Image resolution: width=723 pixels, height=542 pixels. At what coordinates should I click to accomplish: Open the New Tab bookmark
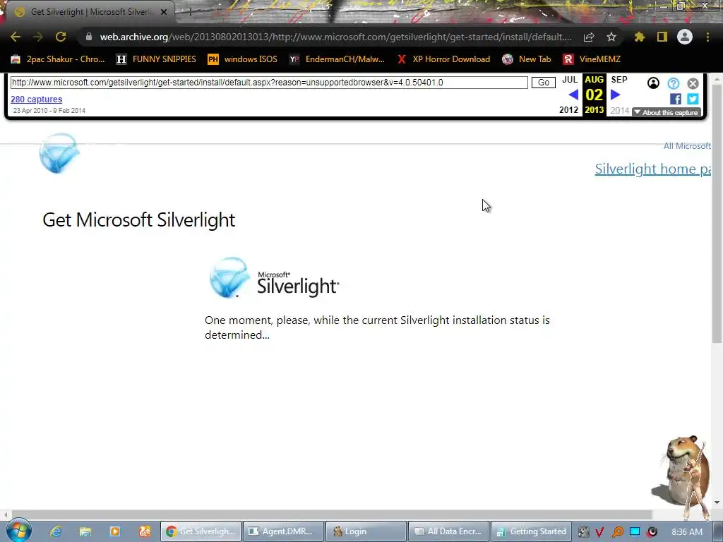(x=527, y=59)
